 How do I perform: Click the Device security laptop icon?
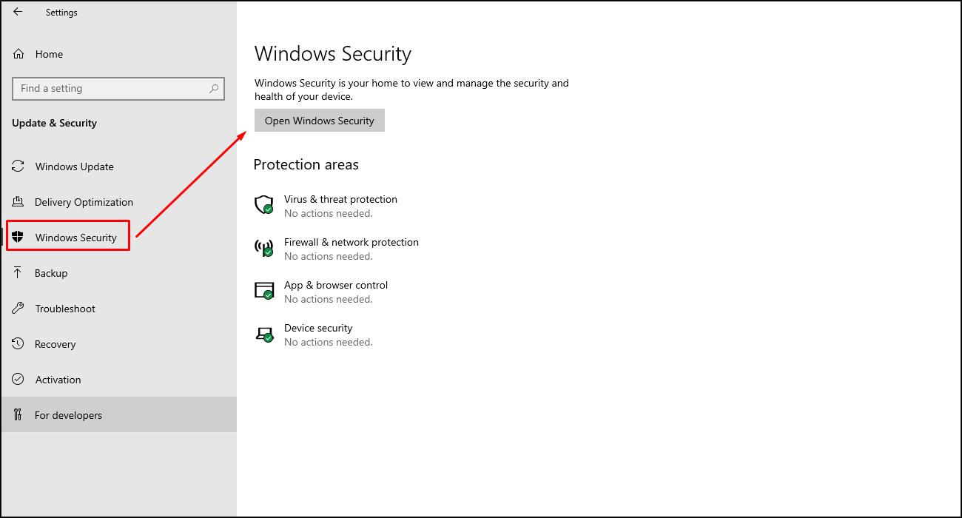point(264,334)
